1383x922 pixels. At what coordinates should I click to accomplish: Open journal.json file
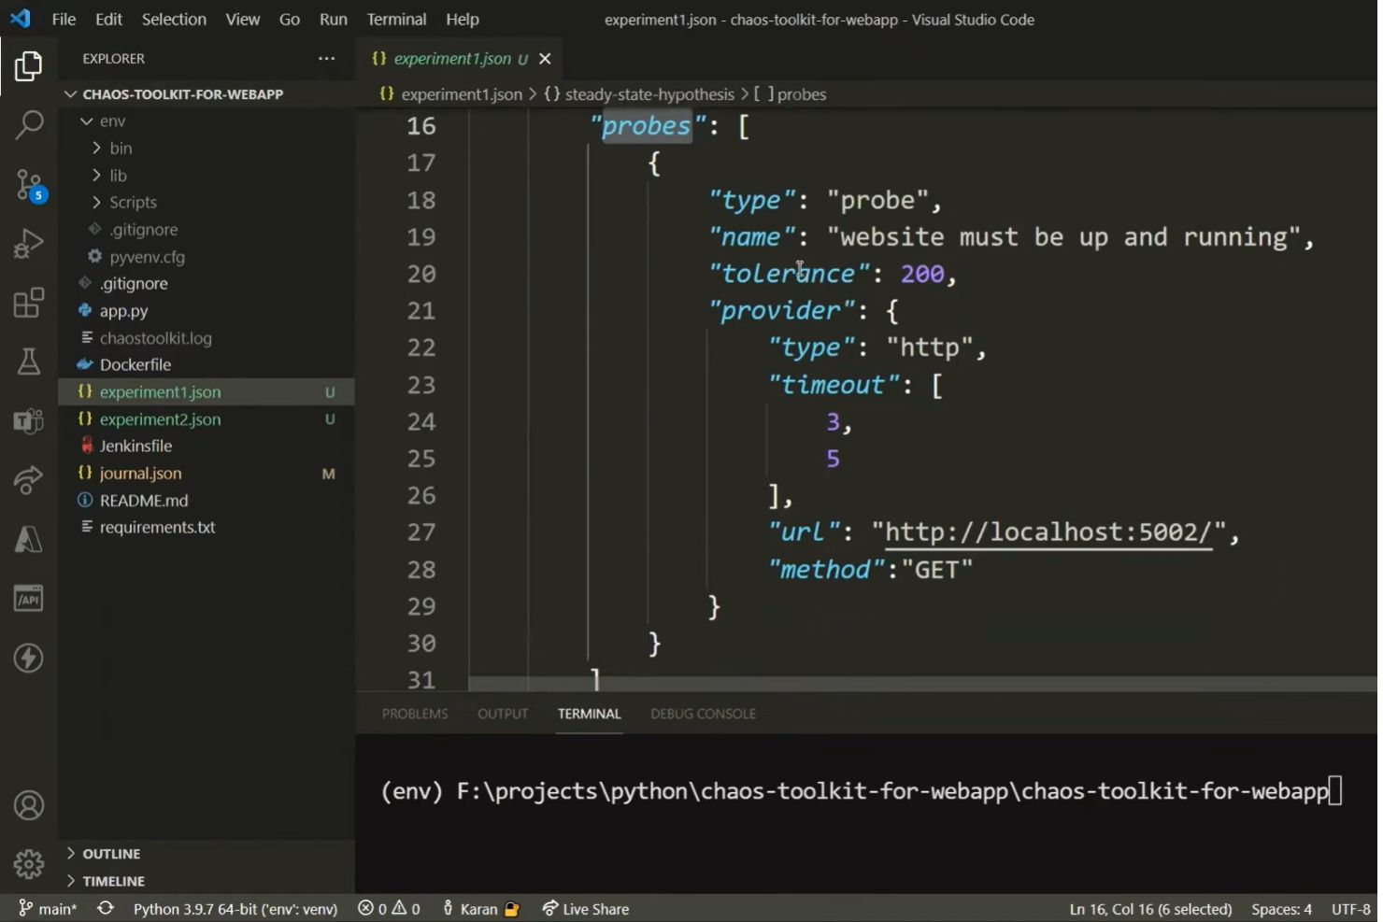tap(140, 474)
